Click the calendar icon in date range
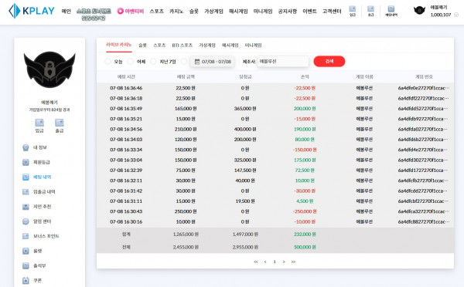The width and height of the screenshot is (464, 287). tap(197, 62)
